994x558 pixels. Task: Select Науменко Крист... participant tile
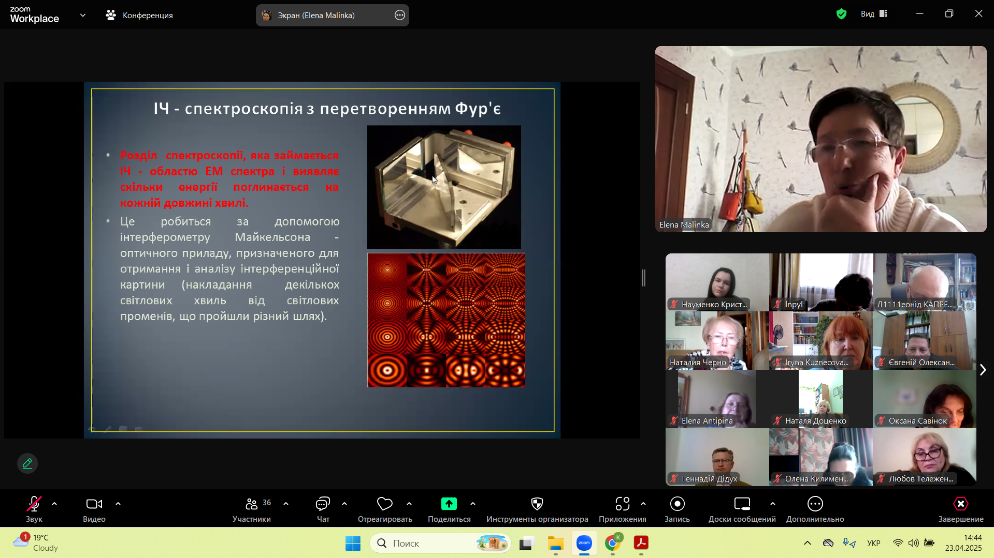[717, 282]
